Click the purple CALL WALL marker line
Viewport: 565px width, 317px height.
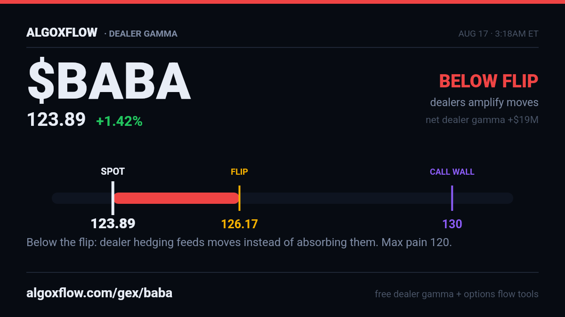pos(452,198)
